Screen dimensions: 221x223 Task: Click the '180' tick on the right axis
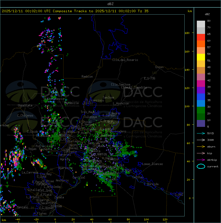tap(187, 33)
